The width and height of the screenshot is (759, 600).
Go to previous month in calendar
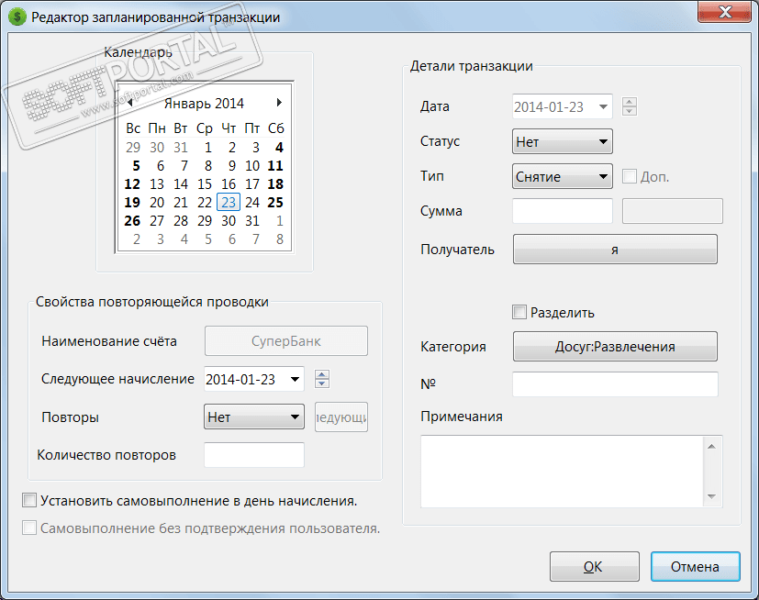[x=129, y=103]
